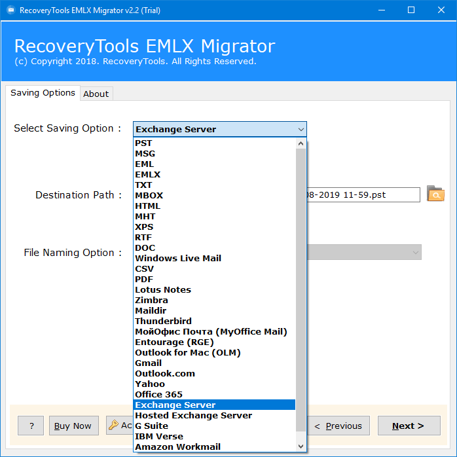Click scroll down arrow in dropdown list
Screen dimensions: 457x457
pos(301,447)
